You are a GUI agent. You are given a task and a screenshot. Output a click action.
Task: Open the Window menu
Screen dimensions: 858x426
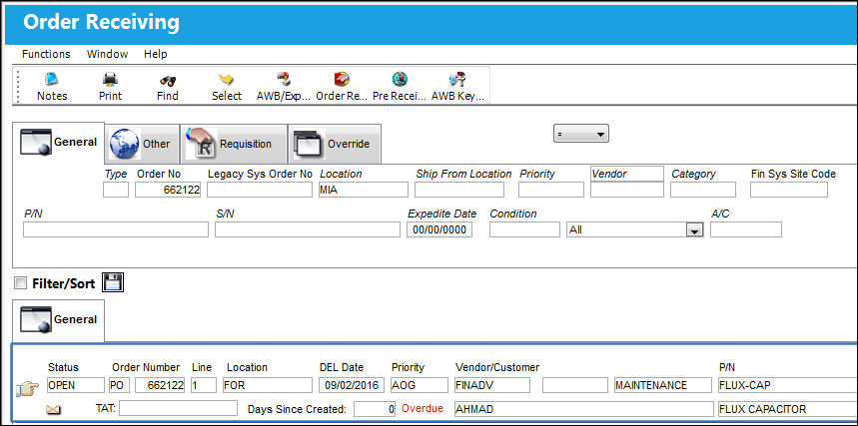[x=107, y=54]
